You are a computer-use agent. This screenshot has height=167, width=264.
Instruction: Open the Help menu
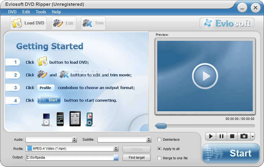coord(56,12)
